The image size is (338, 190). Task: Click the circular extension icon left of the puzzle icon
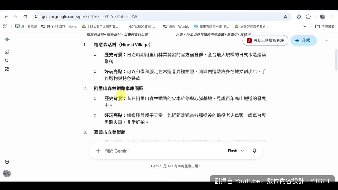point(299,17)
